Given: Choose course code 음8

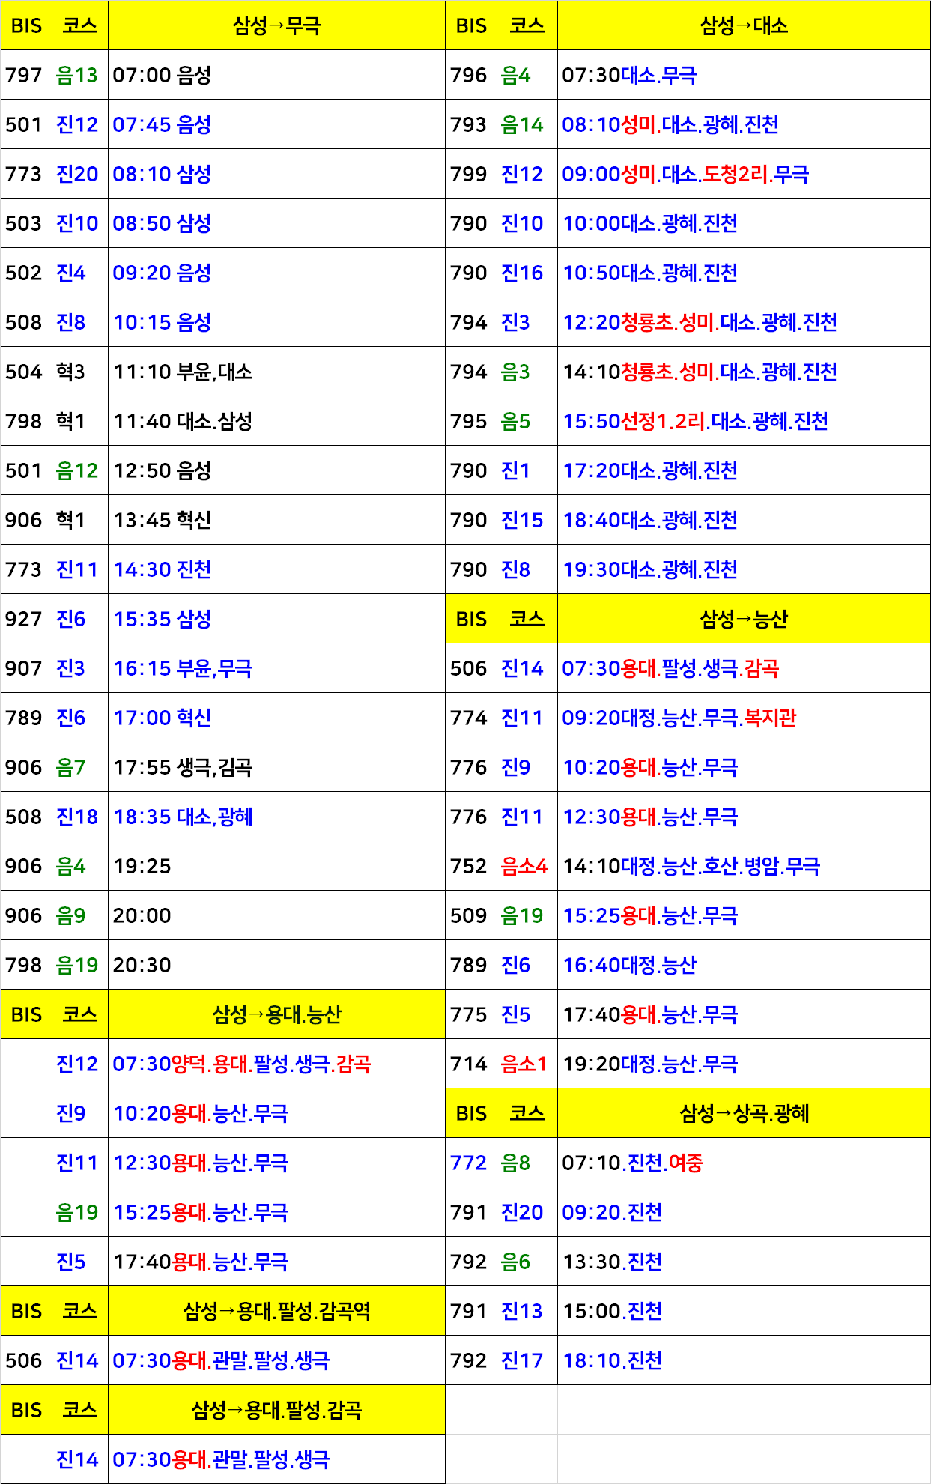Looking at the screenshot, I should [516, 1163].
